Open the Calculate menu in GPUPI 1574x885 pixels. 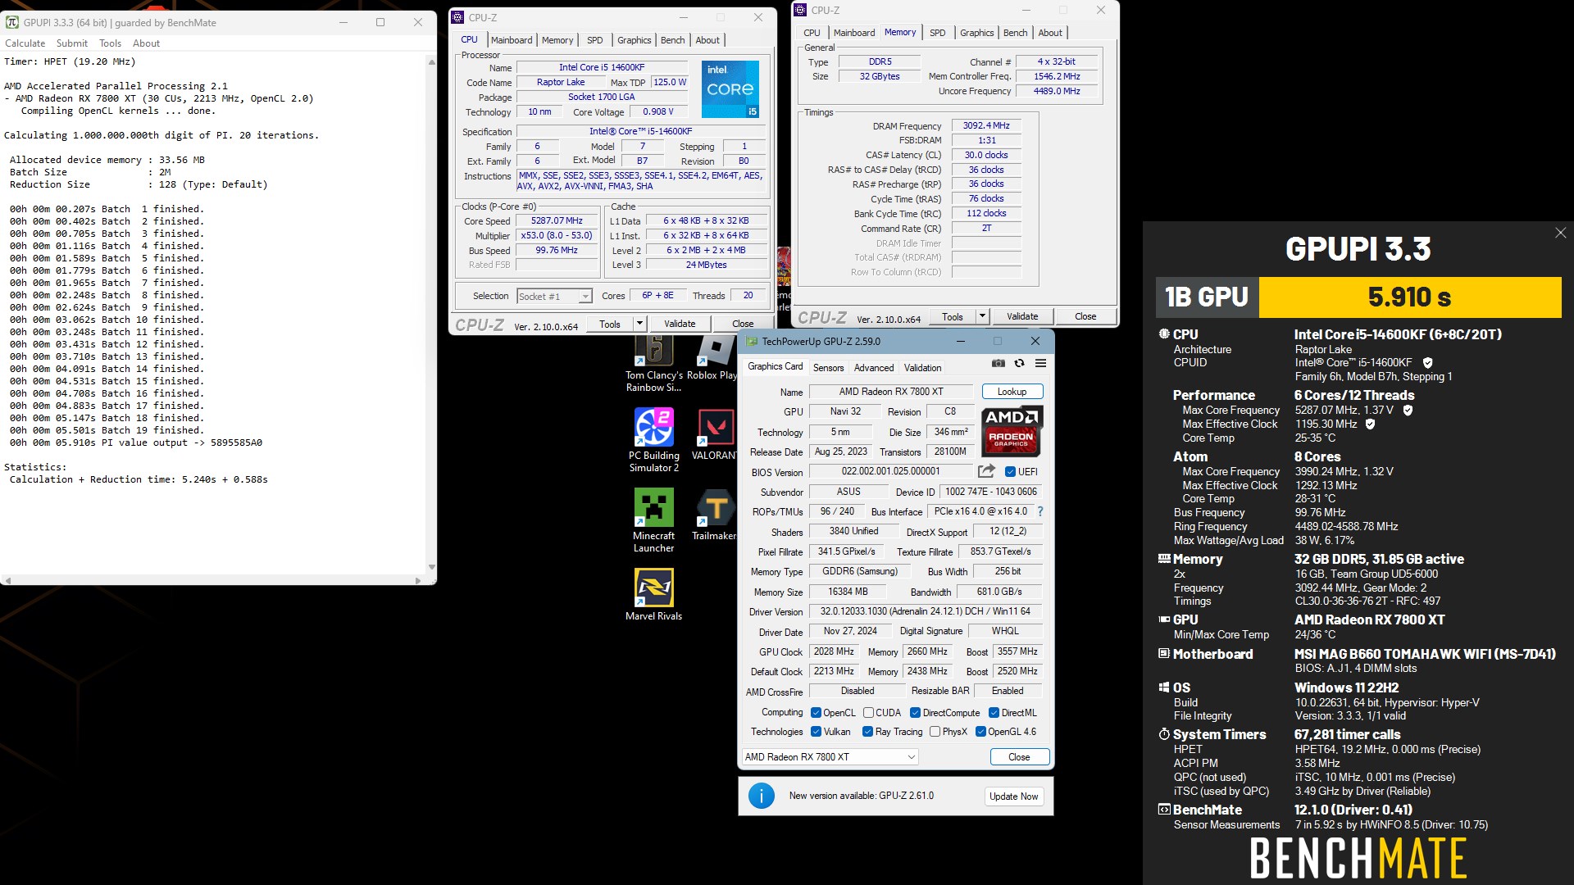pyautogui.click(x=25, y=43)
